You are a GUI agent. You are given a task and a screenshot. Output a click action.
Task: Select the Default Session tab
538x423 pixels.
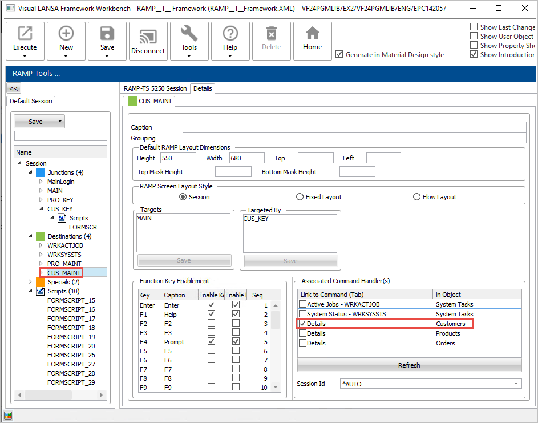click(31, 101)
